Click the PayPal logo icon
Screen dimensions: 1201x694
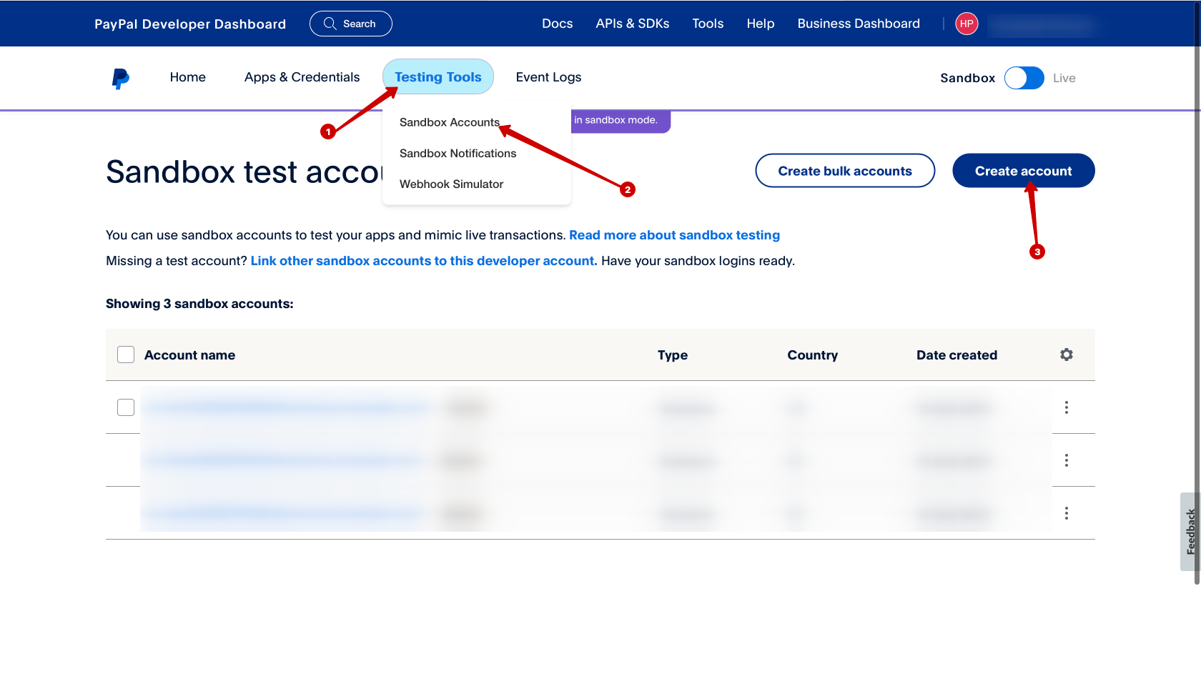pyautogui.click(x=121, y=78)
